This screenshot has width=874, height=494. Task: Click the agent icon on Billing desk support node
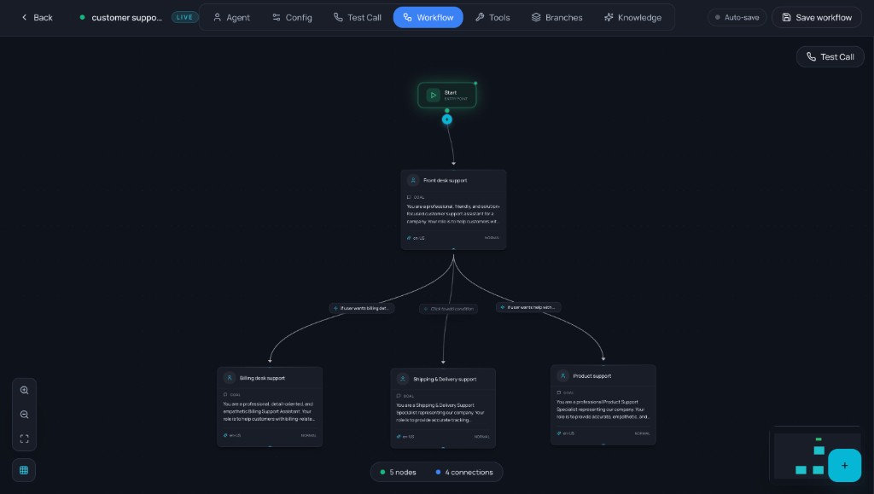click(x=230, y=377)
